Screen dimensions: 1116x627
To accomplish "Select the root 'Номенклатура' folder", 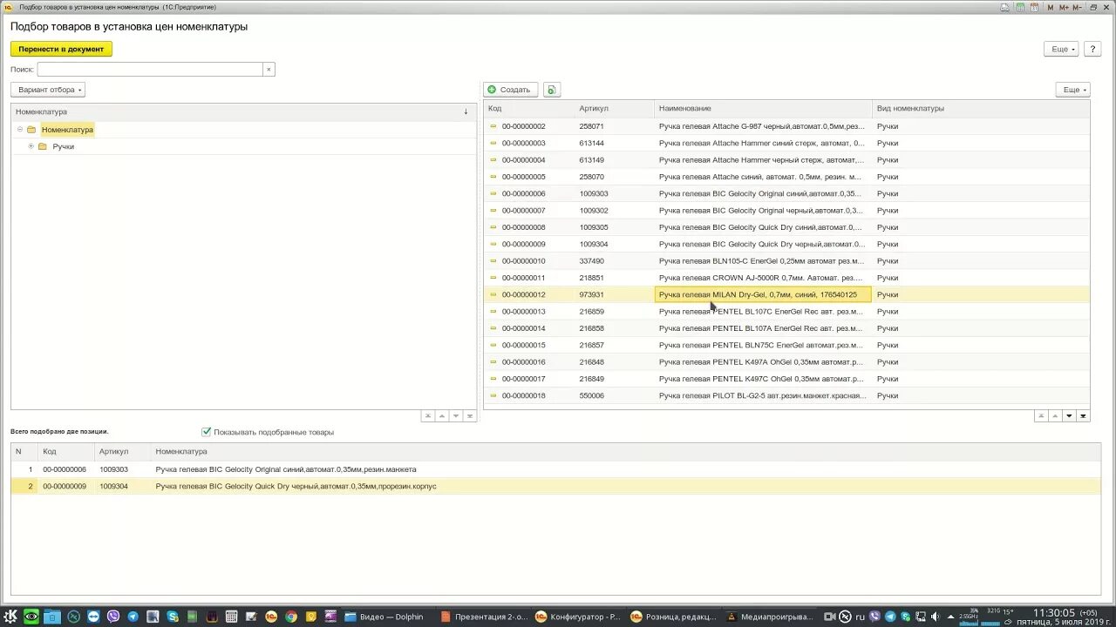I will 67,130.
